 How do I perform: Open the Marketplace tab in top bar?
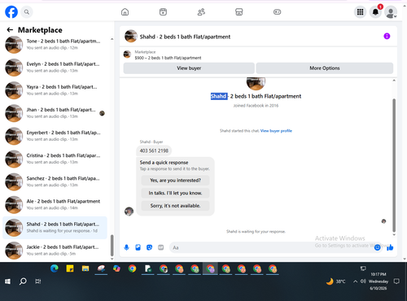tap(239, 12)
